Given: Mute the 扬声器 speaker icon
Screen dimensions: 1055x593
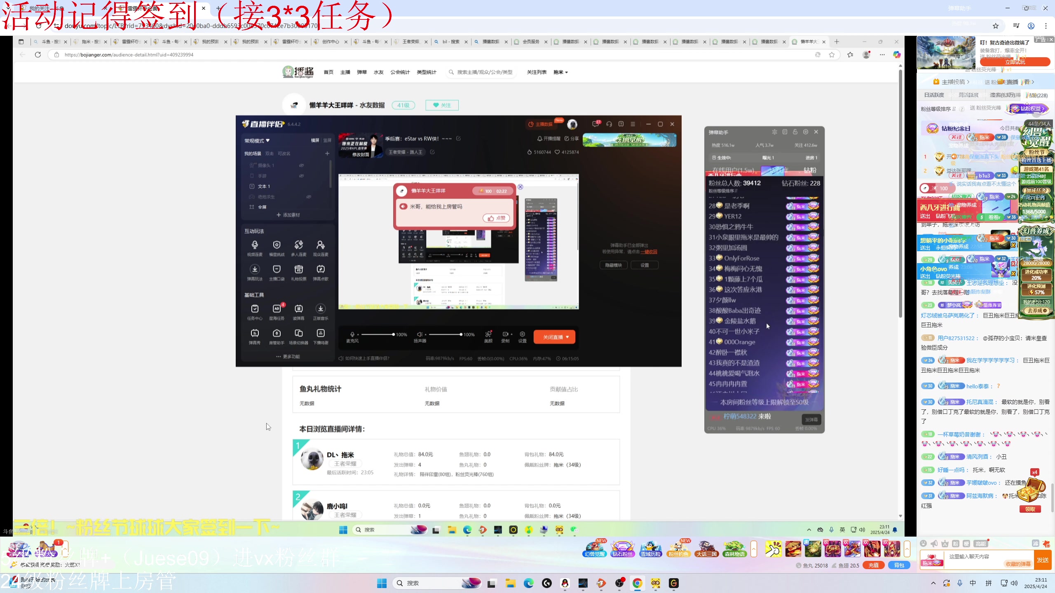Looking at the screenshot, I should [x=420, y=334].
